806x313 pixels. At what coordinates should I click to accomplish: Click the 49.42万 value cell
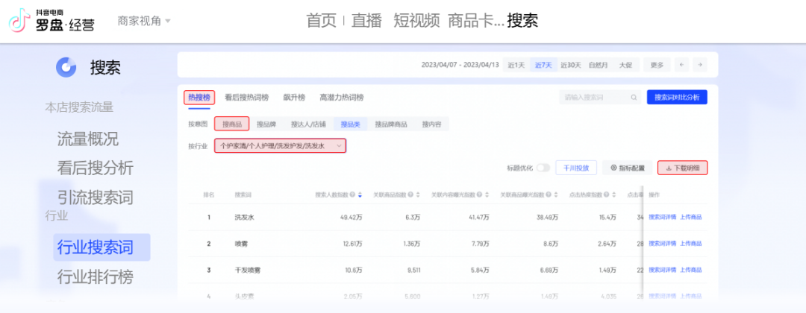click(x=352, y=218)
